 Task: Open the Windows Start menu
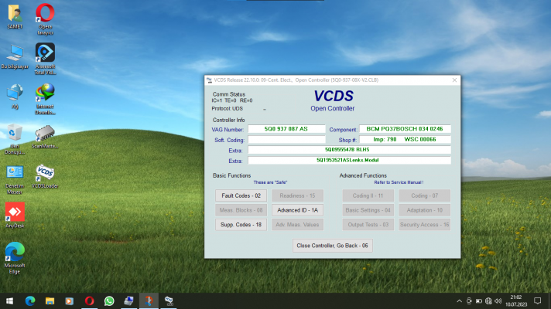click(10, 301)
